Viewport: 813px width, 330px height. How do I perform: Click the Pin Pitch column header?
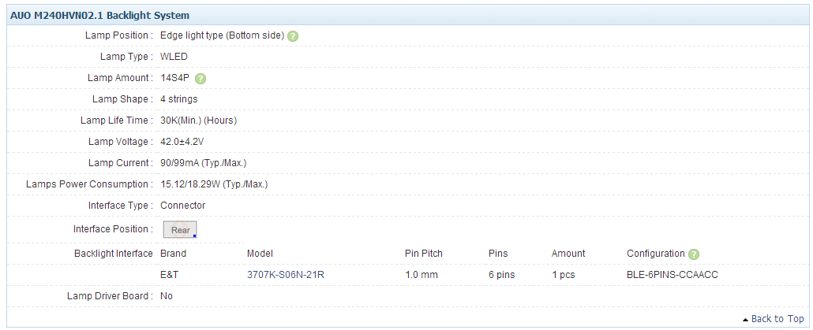[424, 254]
